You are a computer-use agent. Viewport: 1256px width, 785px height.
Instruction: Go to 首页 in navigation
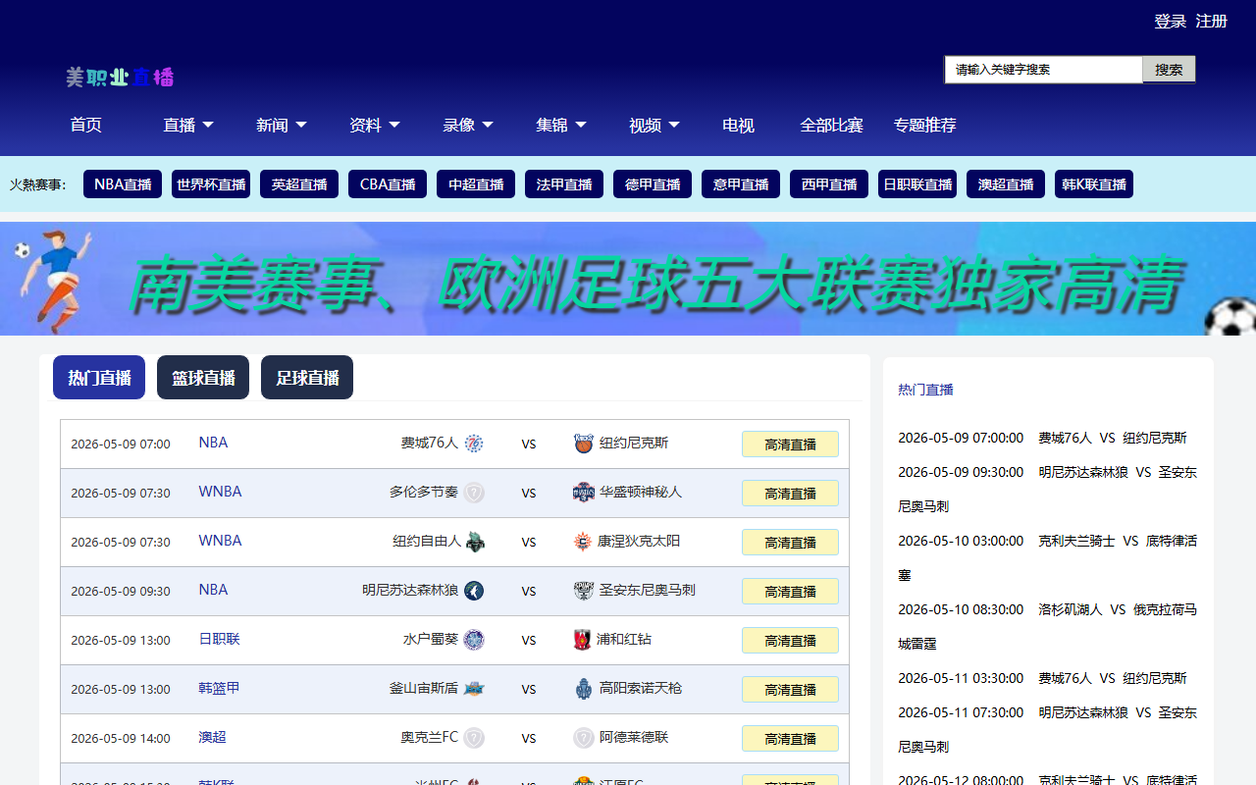pos(85,125)
